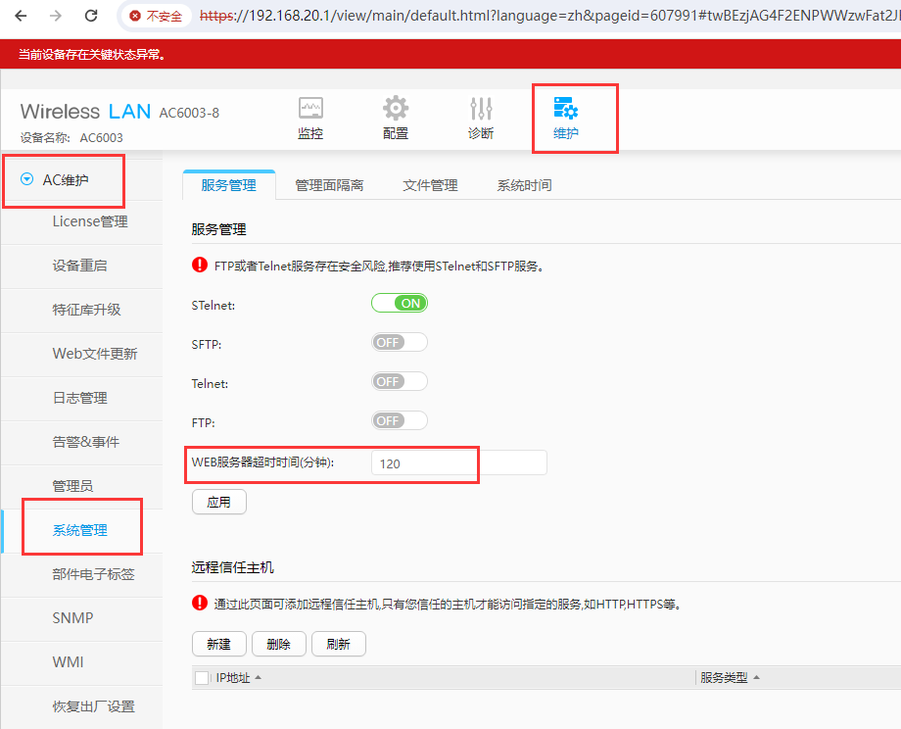Click the 新建 button
901x729 pixels.
pos(219,644)
